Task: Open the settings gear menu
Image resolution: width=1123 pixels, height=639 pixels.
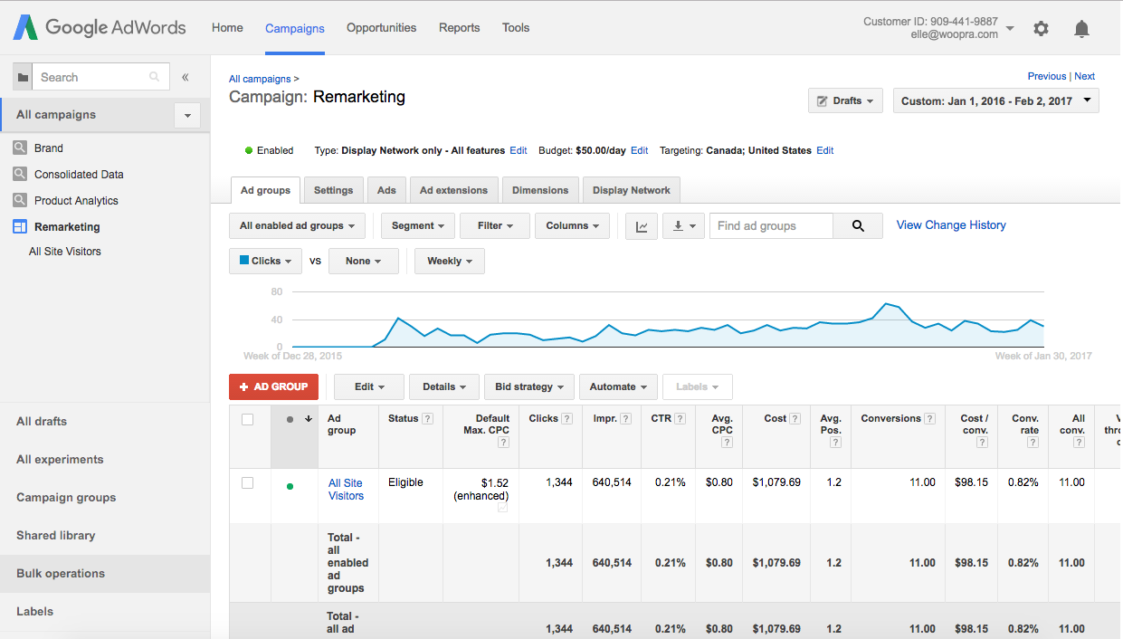Action: 1041,28
